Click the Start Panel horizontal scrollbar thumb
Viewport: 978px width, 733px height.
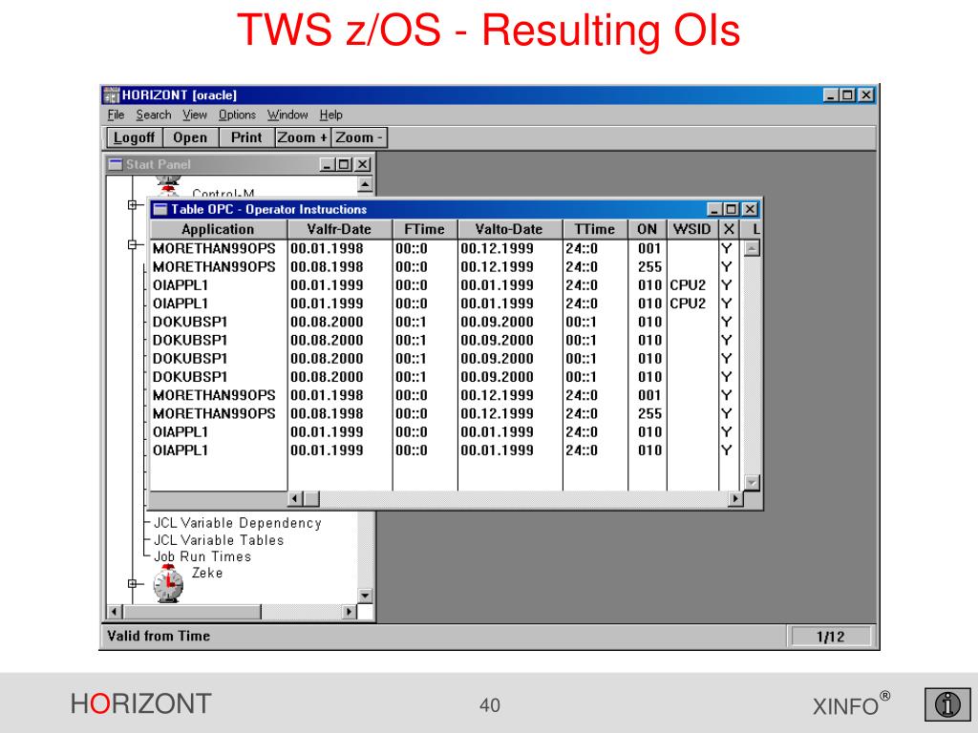[191, 612]
